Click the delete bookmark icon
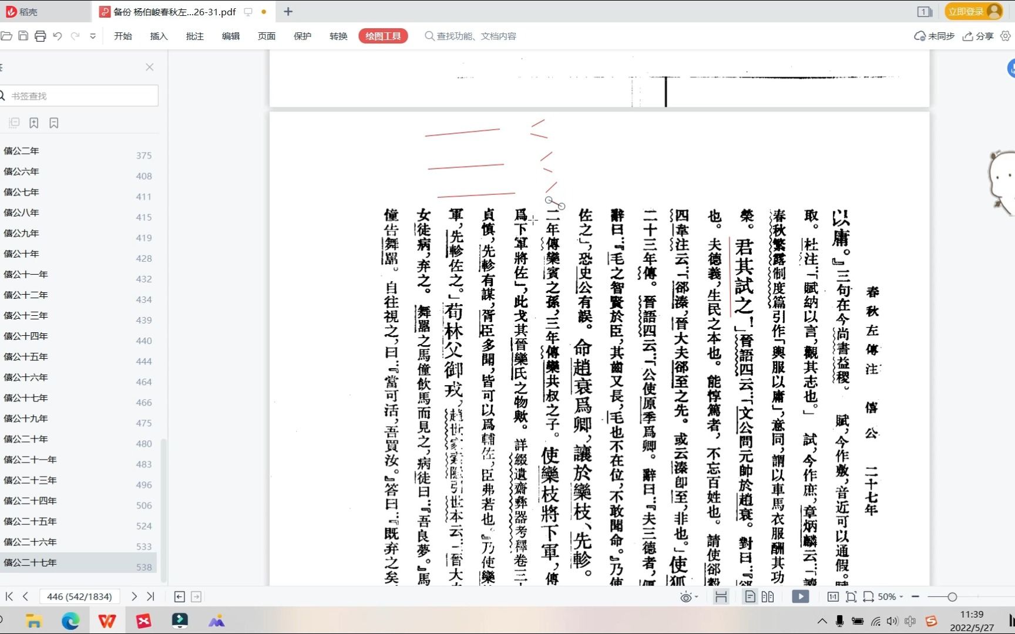The width and height of the screenshot is (1015, 634). click(54, 123)
